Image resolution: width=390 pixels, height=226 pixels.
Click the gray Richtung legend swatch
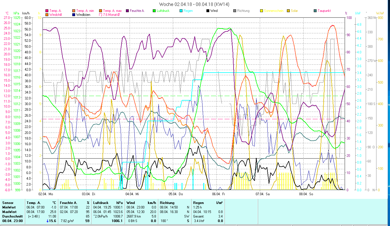[234, 11]
